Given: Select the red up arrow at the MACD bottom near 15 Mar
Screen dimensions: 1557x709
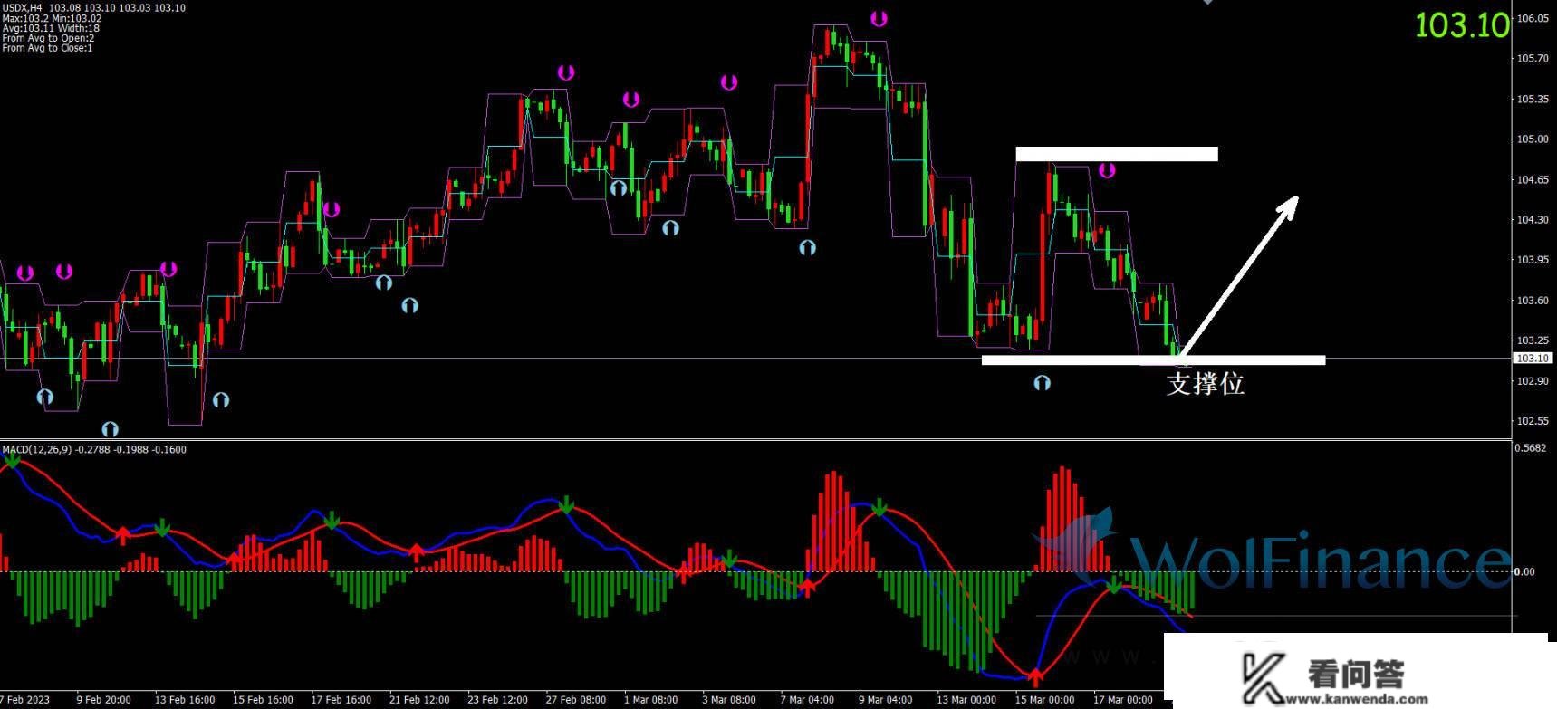Looking at the screenshot, I should [x=1035, y=675].
